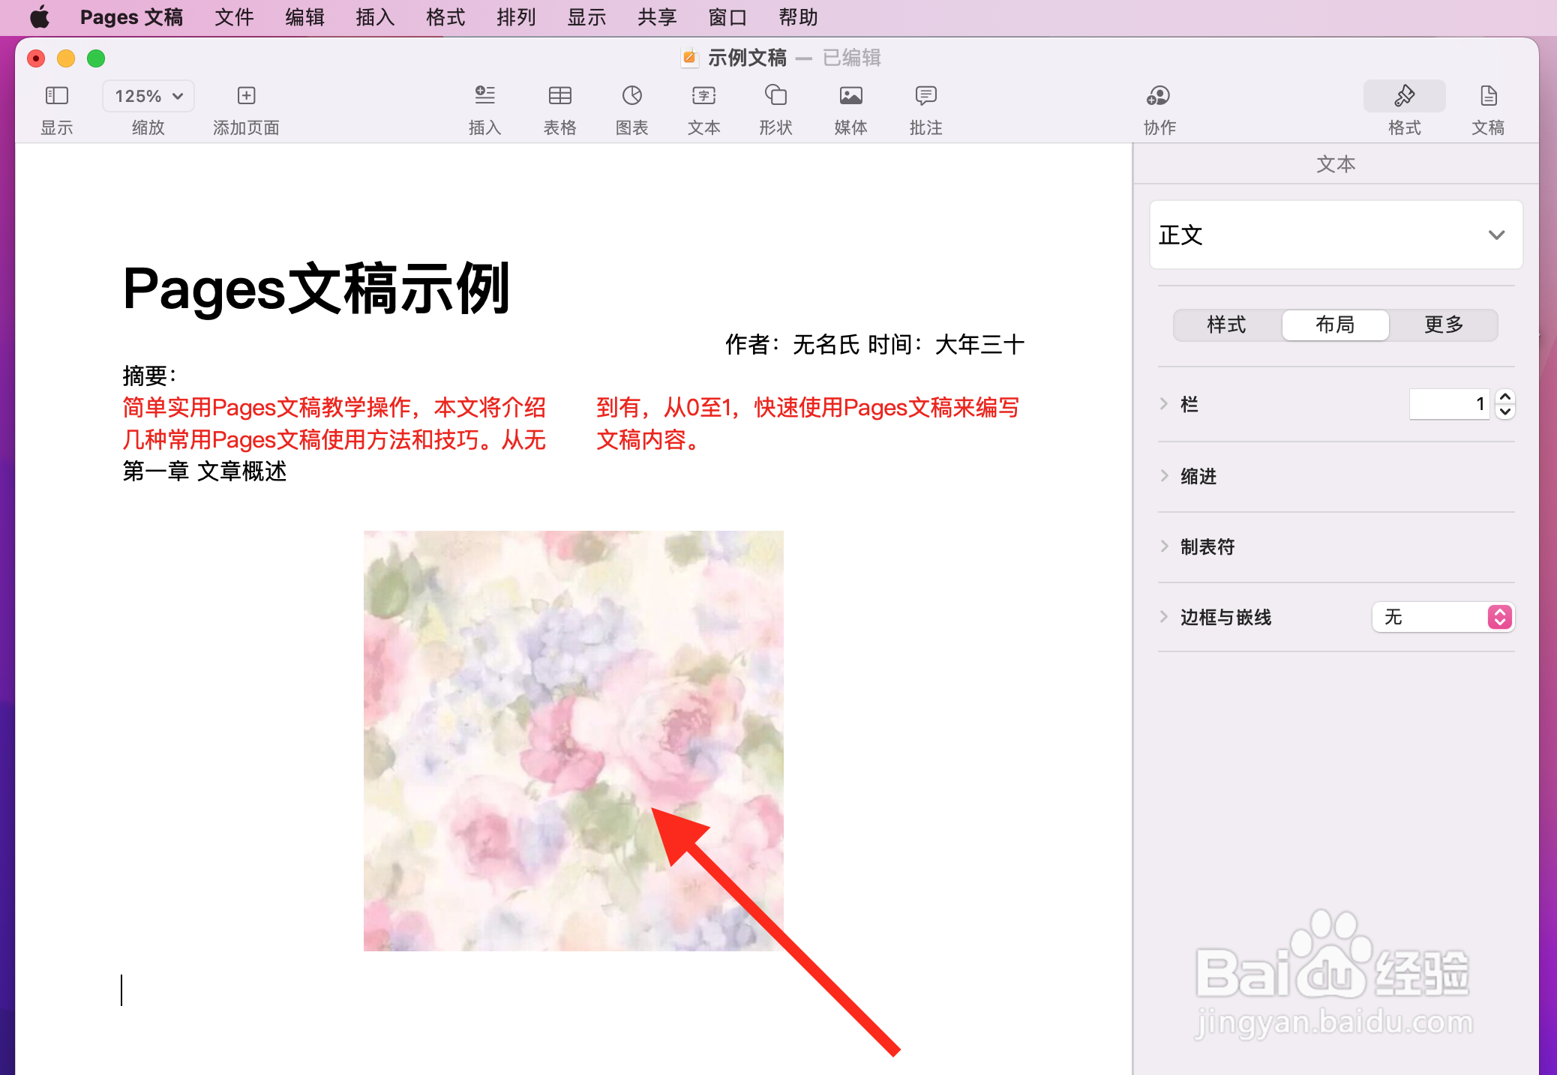Open the 帮助 menu
The image size is (1557, 1075).
pyautogui.click(x=798, y=16)
